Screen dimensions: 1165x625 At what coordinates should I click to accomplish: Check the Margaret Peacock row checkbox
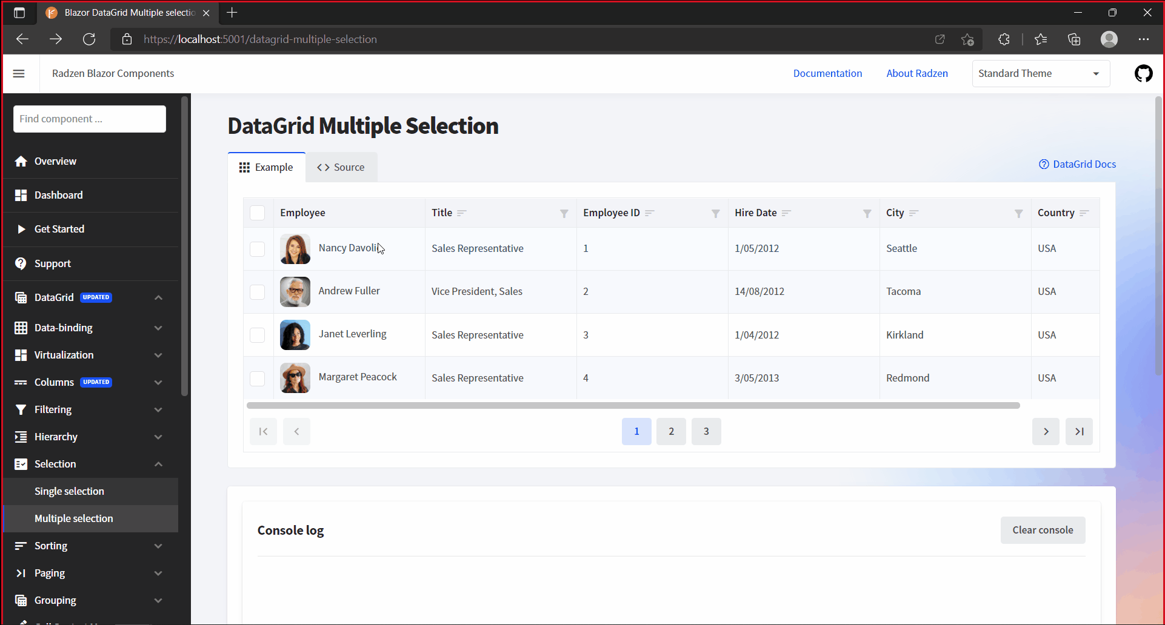258,379
